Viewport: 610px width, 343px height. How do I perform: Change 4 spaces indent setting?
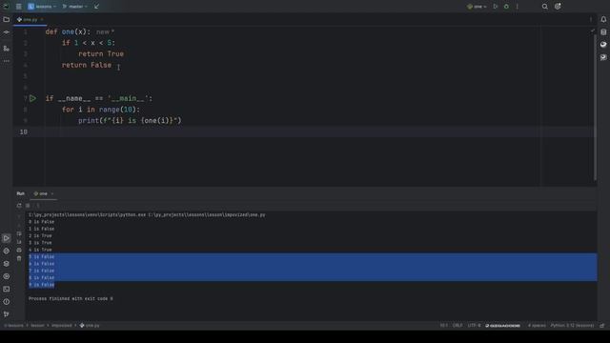(537, 326)
